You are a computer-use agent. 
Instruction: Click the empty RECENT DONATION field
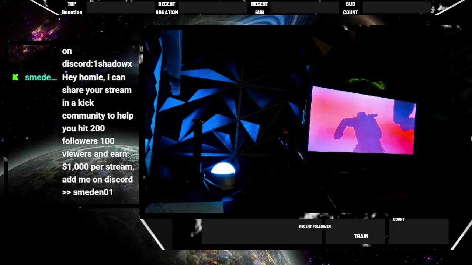click(213, 8)
